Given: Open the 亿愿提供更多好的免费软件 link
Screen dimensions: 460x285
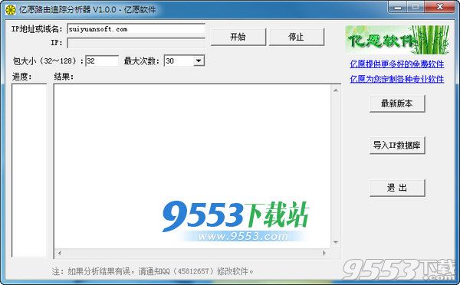Looking at the screenshot, I should click(396, 64).
